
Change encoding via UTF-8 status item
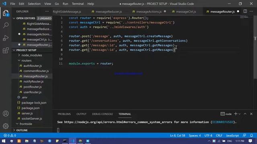(x=208, y=135)
